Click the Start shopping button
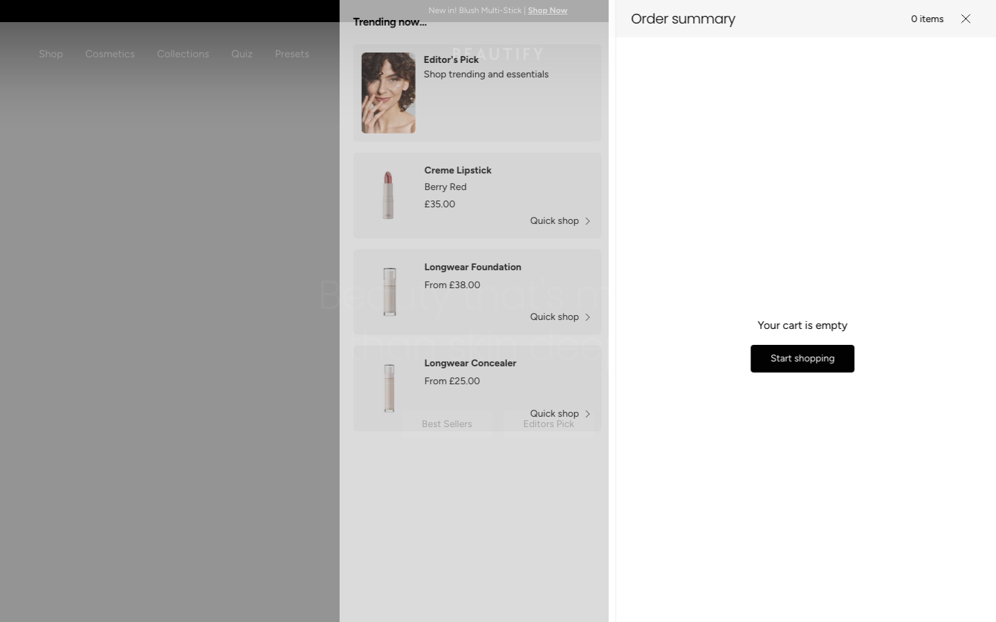The width and height of the screenshot is (996, 622). 802,359
